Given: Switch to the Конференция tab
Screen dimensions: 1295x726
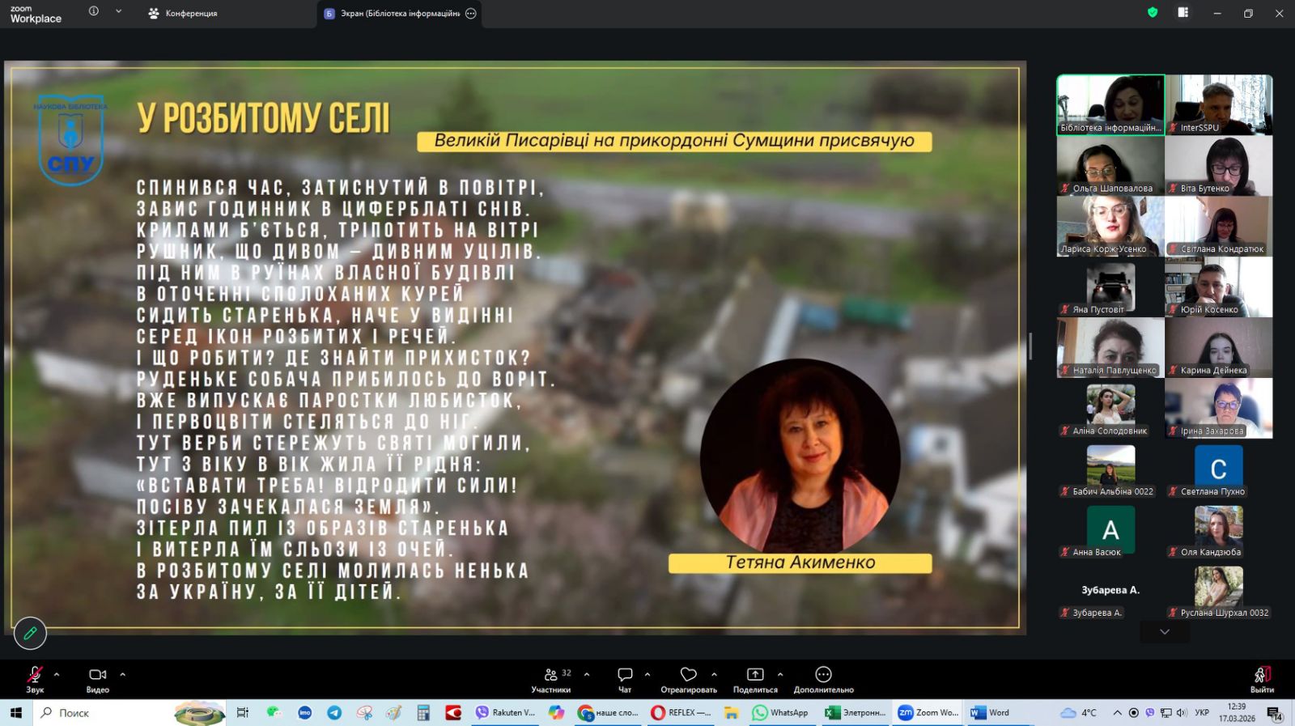Looking at the screenshot, I should point(183,14).
